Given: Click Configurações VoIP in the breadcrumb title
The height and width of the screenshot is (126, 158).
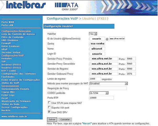Looking at the screenshot, I should 62,19.
